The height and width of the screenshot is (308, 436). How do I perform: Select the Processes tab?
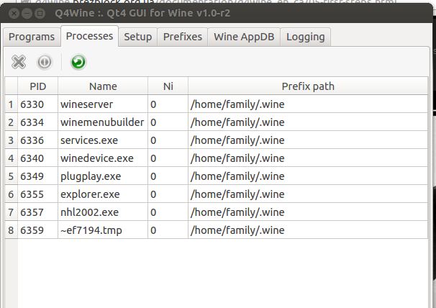point(89,36)
